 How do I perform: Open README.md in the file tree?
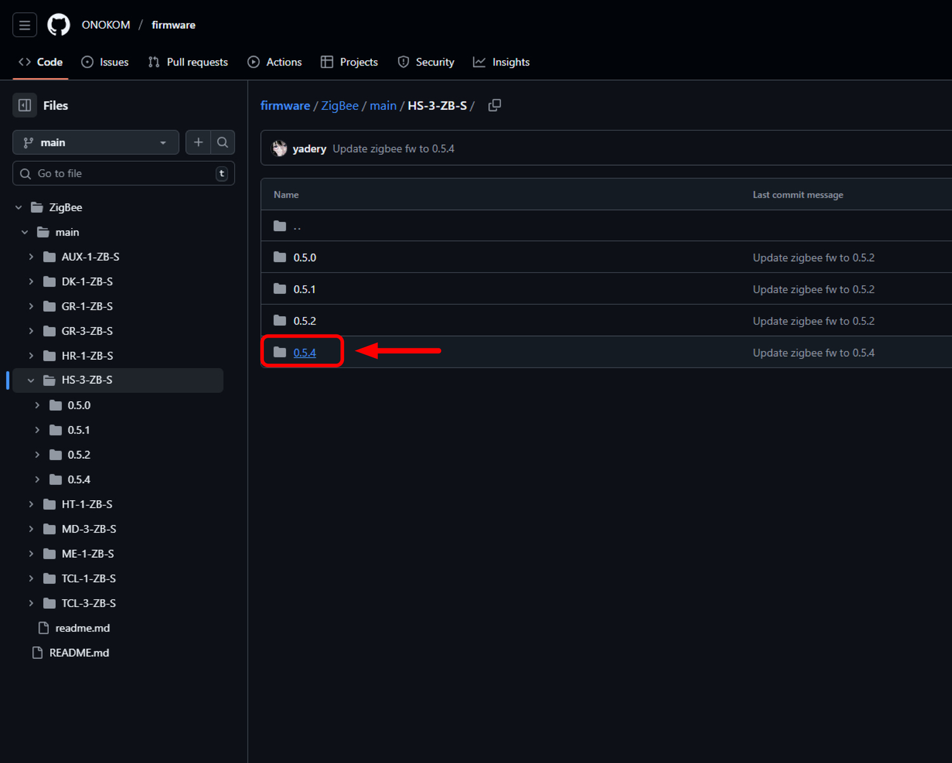(x=79, y=653)
